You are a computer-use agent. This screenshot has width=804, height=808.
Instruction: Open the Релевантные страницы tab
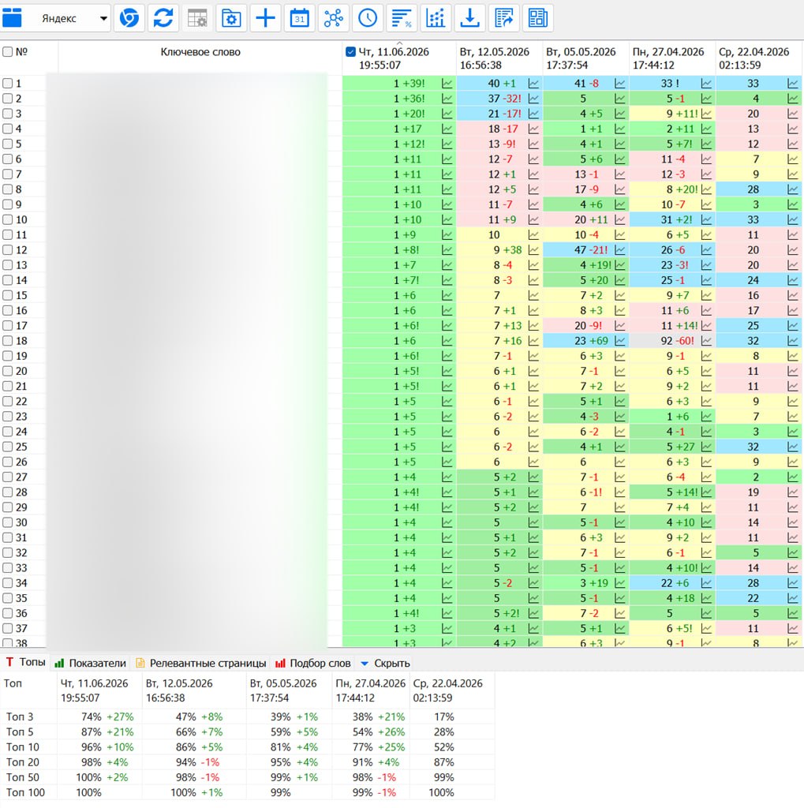coord(201,663)
